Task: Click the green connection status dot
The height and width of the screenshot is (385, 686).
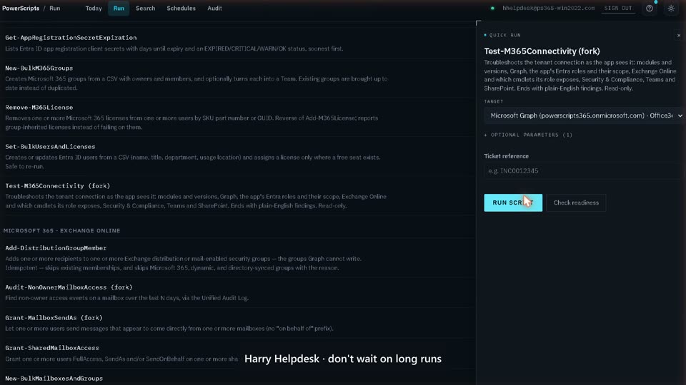Action: pyautogui.click(x=492, y=9)
